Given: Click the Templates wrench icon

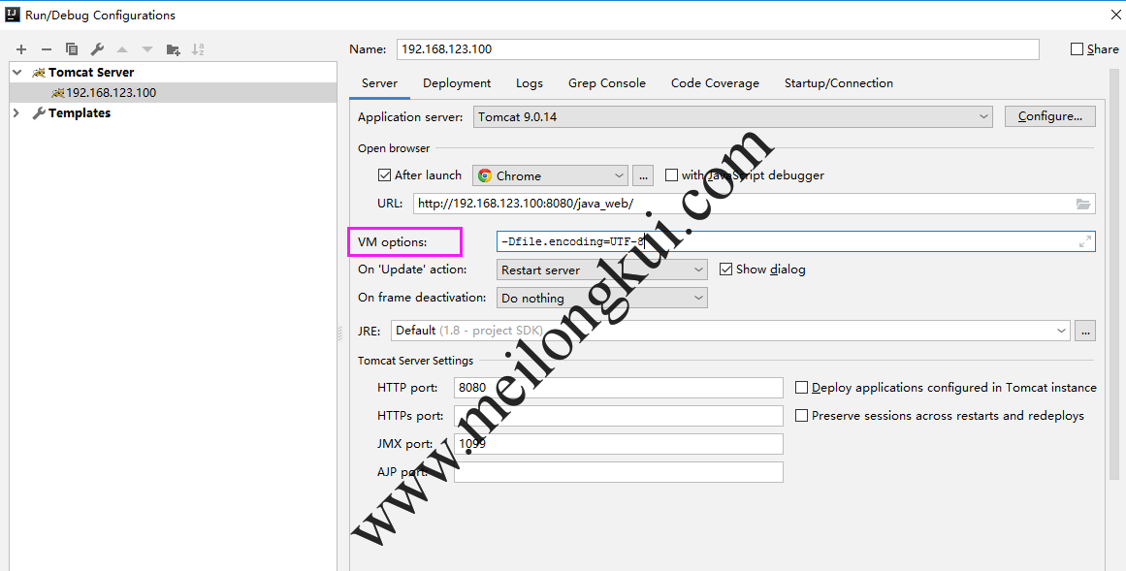Looking at the screenshot, I should [x=39, y=112].
